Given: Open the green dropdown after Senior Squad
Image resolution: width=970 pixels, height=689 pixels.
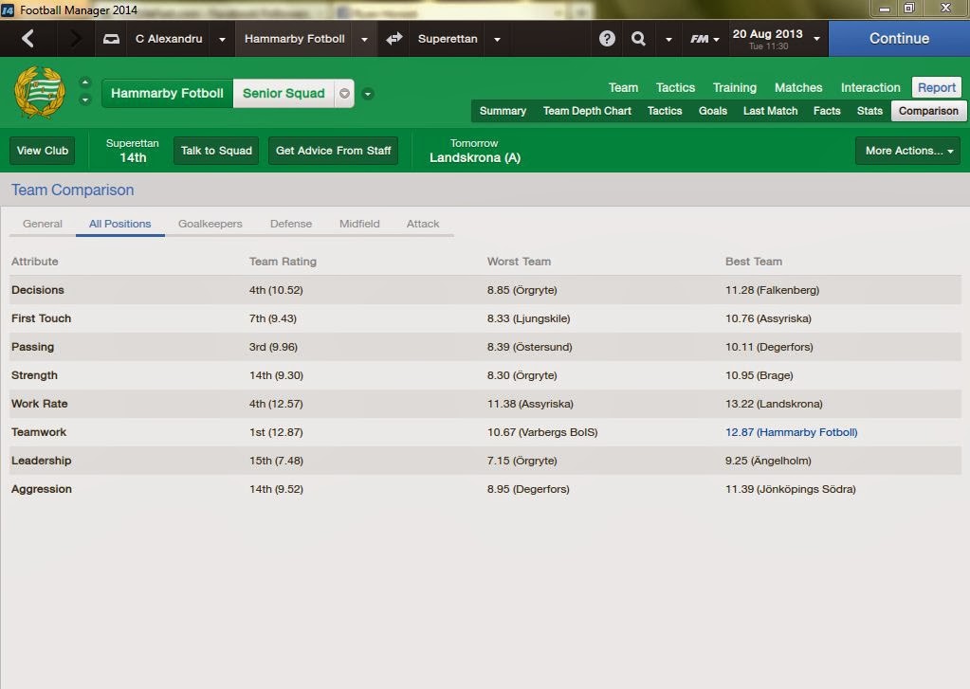Looking at the screenshot, I should click(x=368, y=94).
